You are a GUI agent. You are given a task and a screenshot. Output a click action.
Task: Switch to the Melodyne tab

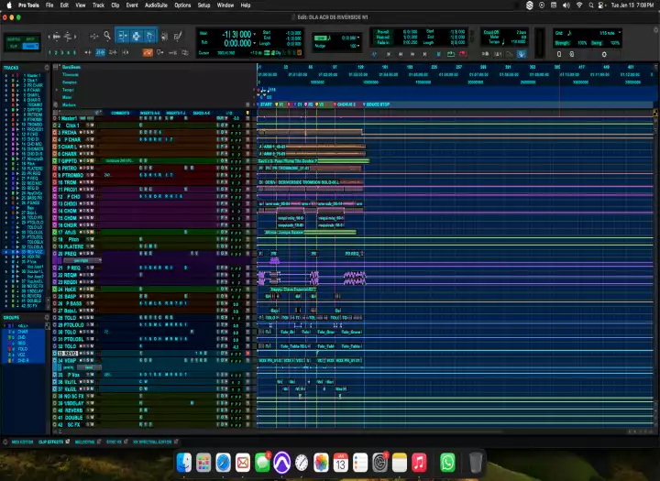coord(85,442)
